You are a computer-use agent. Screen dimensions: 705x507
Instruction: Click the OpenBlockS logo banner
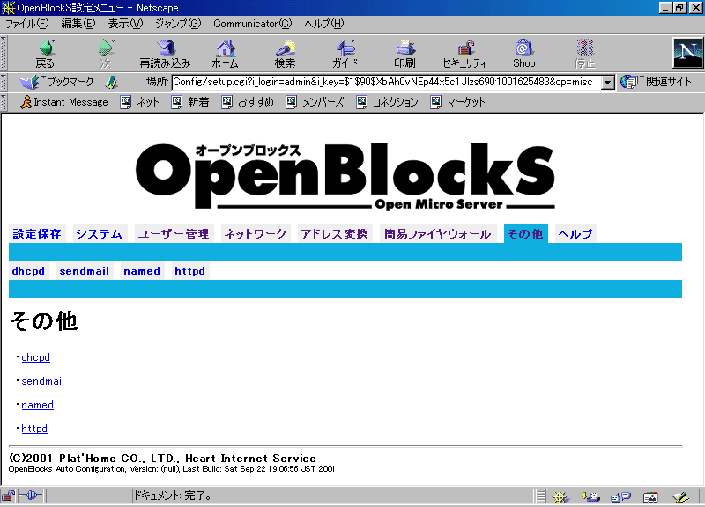tap(345, 176)
